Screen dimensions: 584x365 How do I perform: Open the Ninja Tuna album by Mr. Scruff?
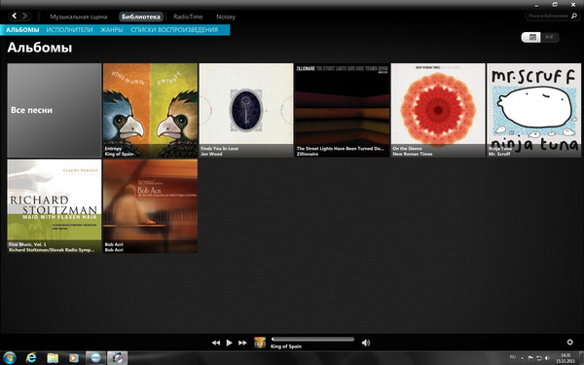[533, 110]
